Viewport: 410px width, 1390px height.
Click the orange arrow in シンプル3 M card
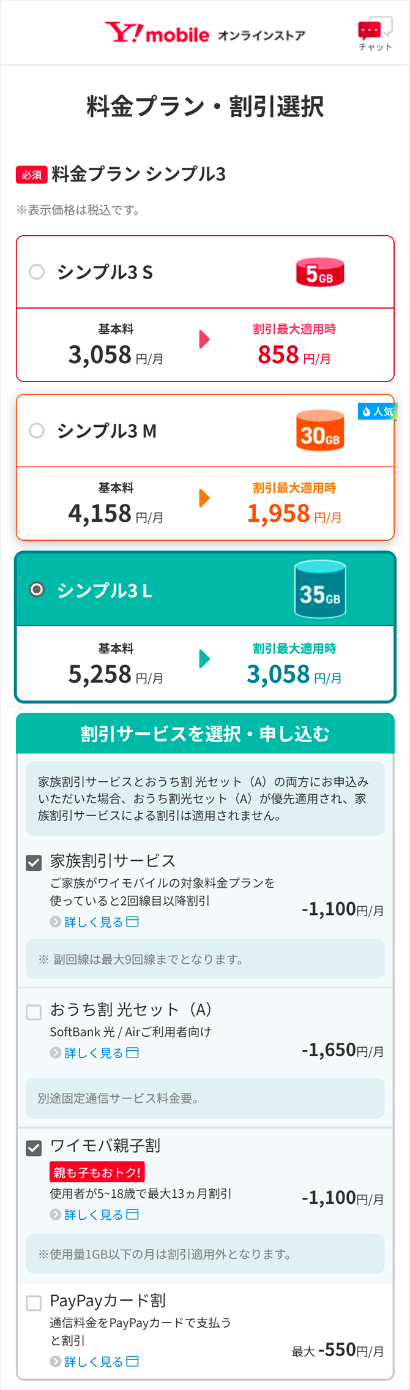tap(204, 498)
